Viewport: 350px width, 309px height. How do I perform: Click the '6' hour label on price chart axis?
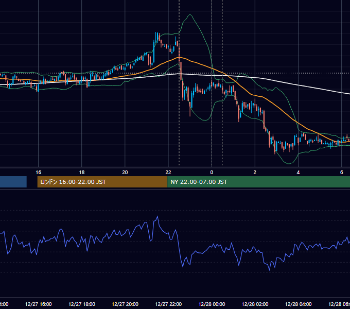pyautogui.click(x=342, y=172)
